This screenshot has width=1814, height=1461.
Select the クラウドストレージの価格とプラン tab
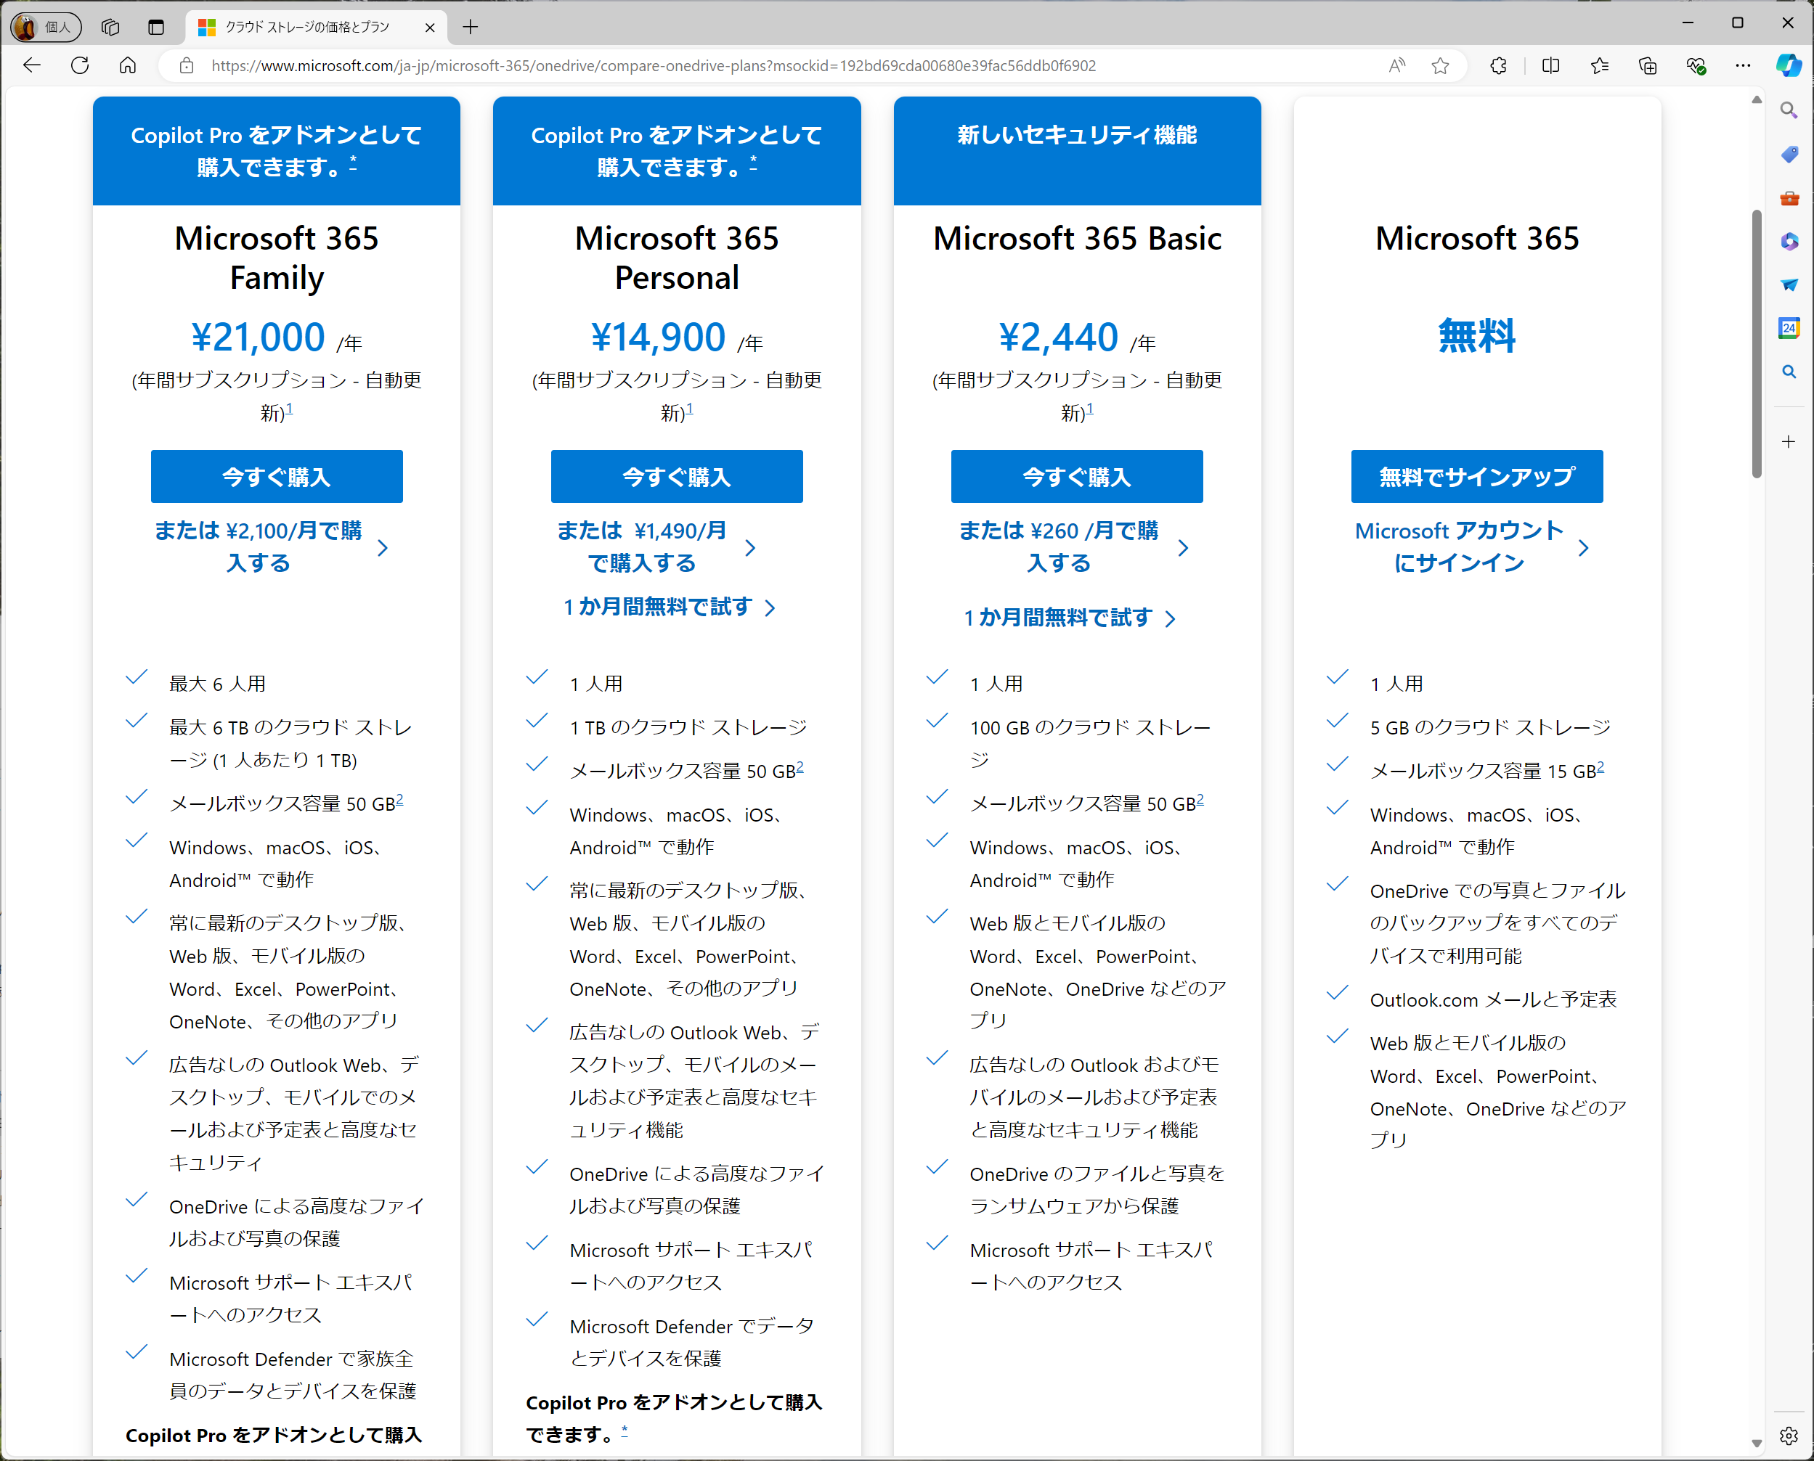[306, 27]
